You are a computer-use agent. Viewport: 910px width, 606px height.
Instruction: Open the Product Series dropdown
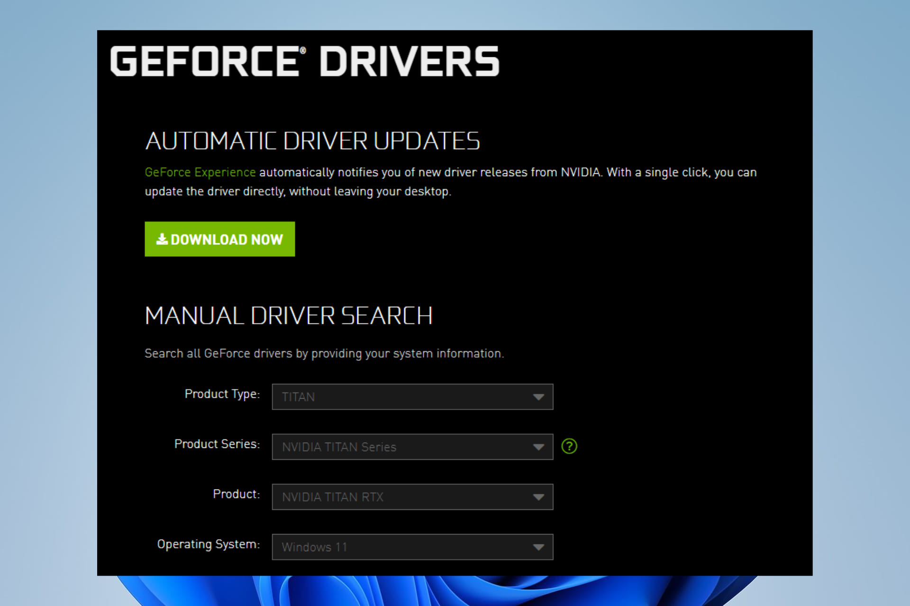[x=412, y=447]
